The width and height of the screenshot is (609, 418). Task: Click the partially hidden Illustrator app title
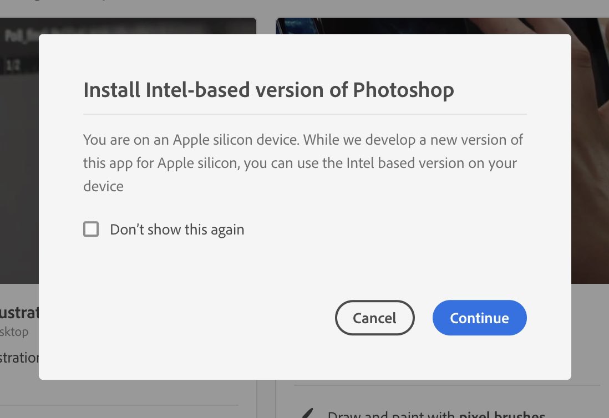coord(19,313)
